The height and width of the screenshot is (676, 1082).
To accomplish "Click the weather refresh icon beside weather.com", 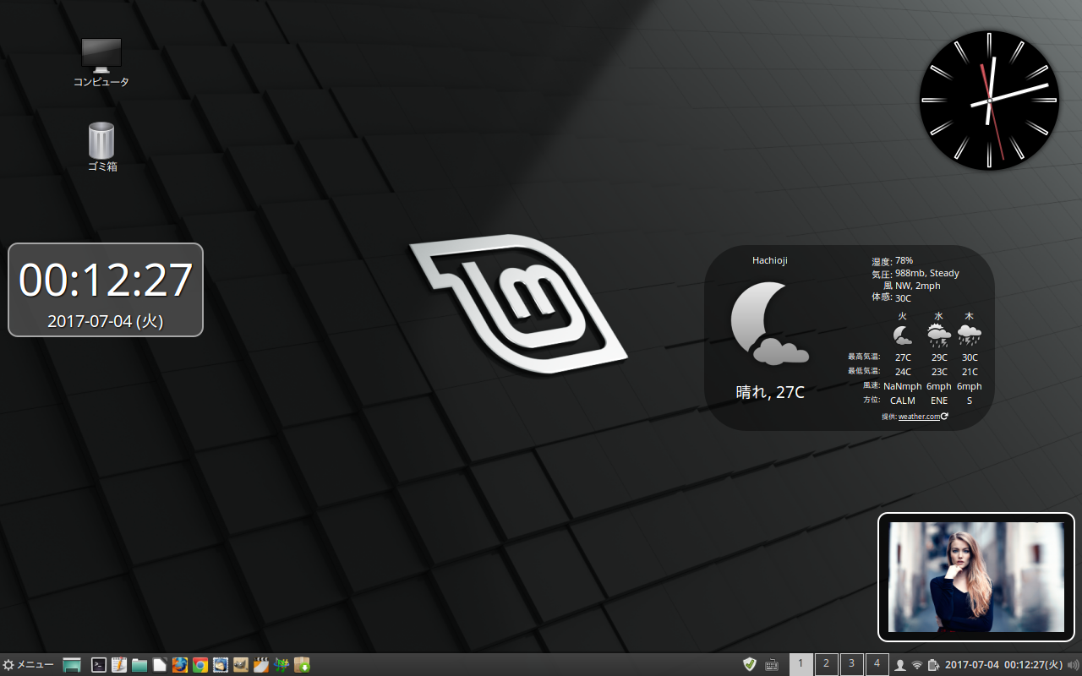I will pyautogui.click(x=944, y=416).
